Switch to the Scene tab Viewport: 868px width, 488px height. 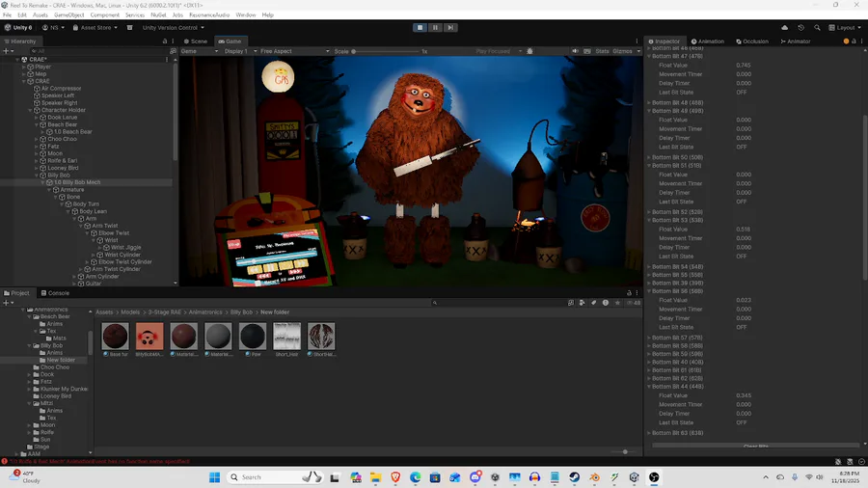(x=198, y=41)
